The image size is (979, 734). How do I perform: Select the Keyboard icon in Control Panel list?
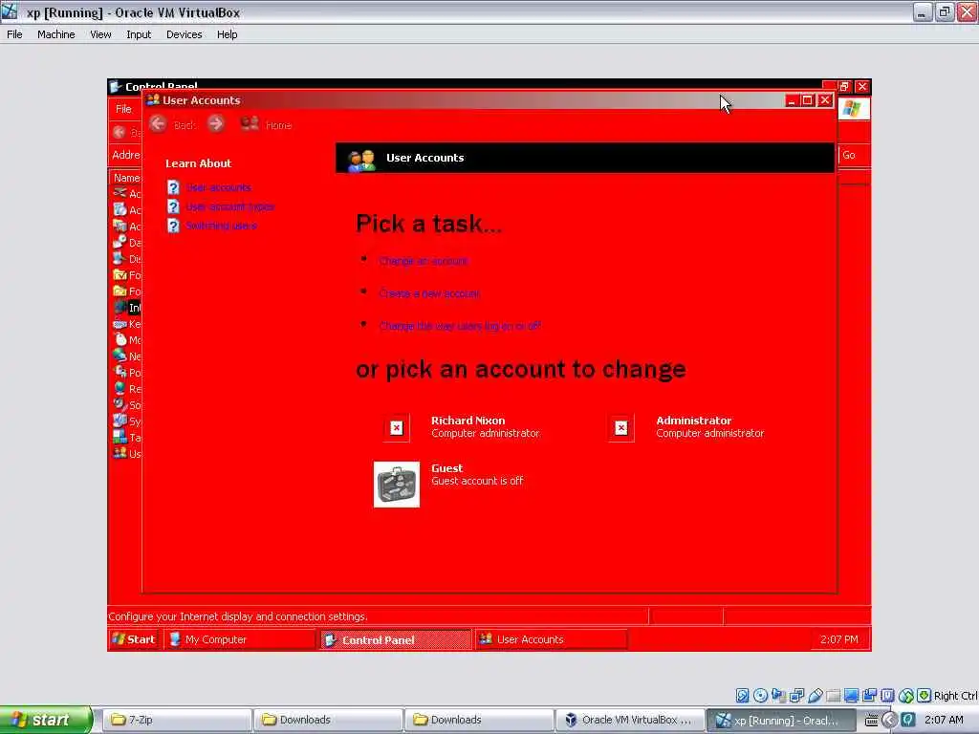point(120,324)
